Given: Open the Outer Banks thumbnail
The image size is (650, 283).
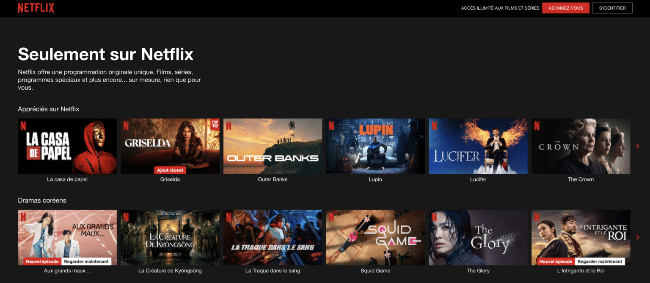Looking at the screenshot, I should 273,146.
